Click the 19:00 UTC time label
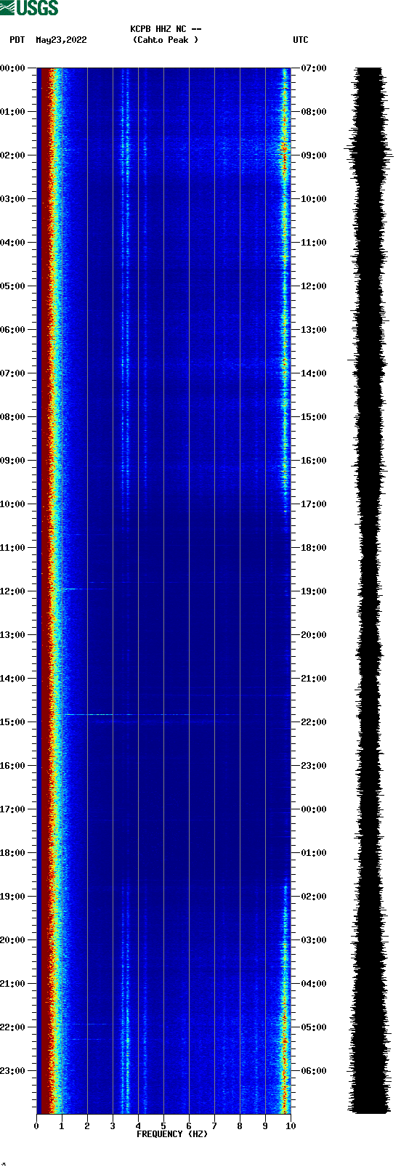 314,591
